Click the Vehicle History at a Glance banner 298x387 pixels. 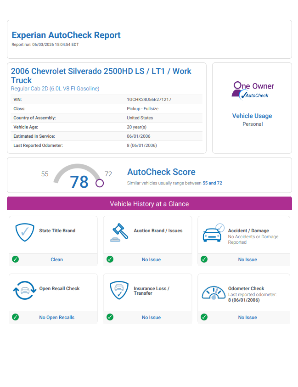[x=149, y=204]
